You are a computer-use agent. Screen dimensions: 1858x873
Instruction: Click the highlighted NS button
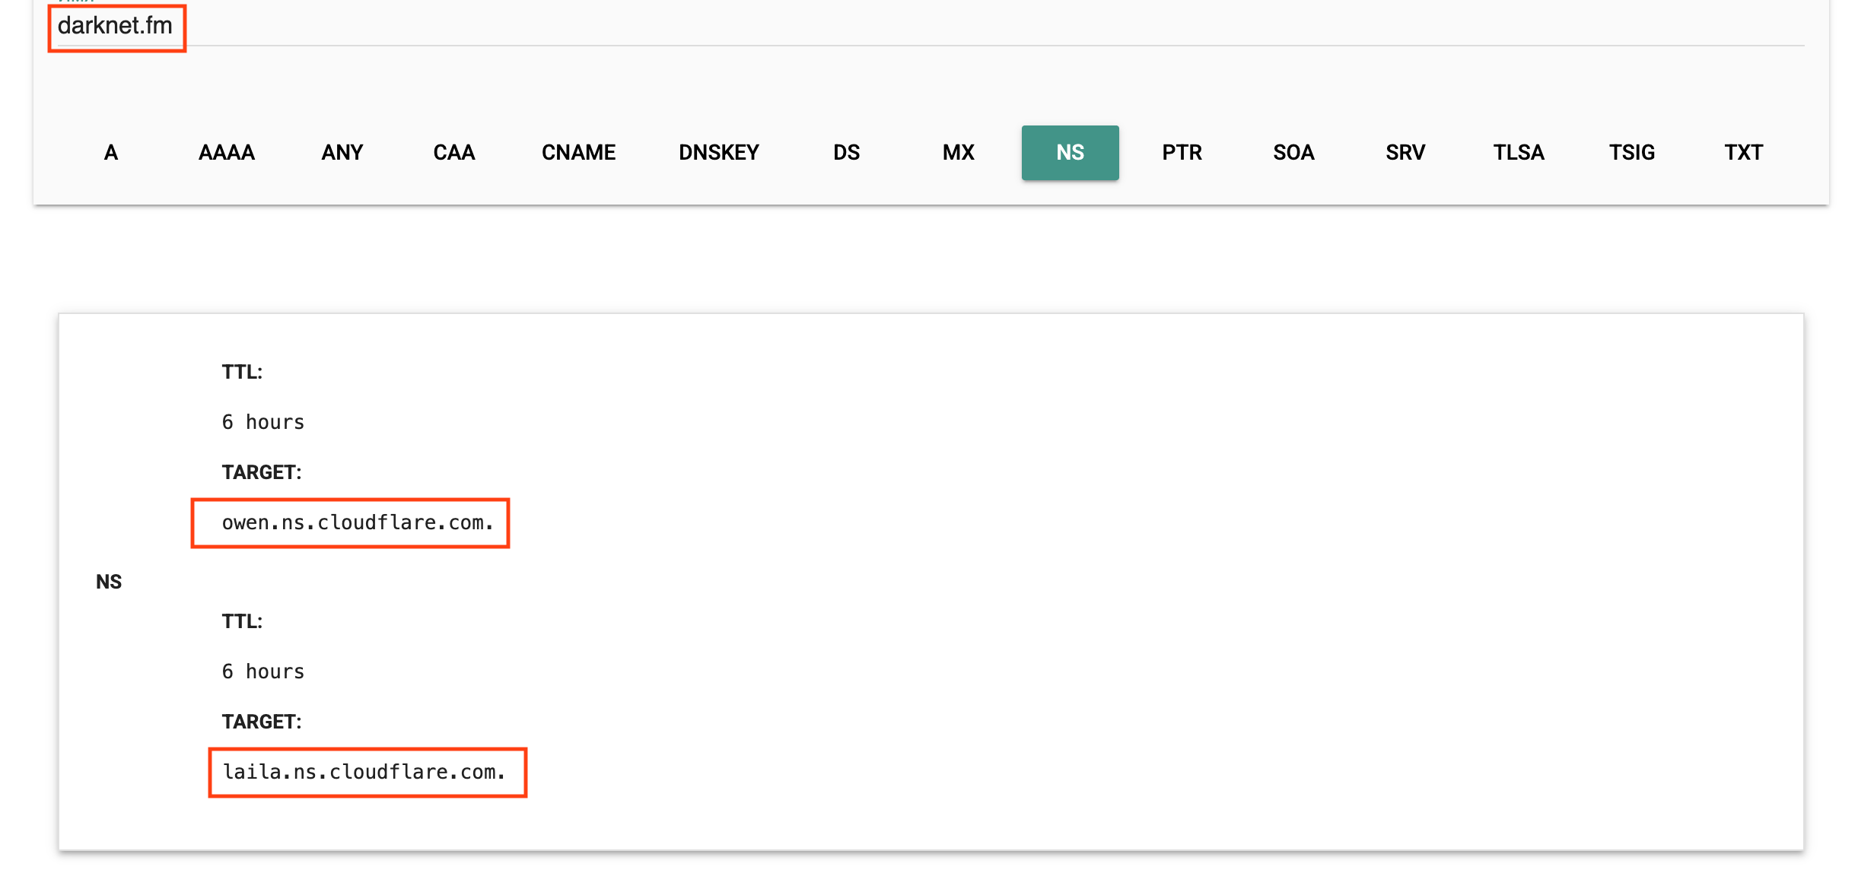pos(1070,152)
